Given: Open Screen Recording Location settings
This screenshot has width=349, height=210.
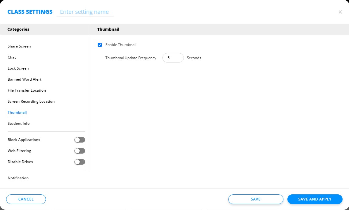Looking at the screenshot, I should pyautogui.click(x=31, y=101).
